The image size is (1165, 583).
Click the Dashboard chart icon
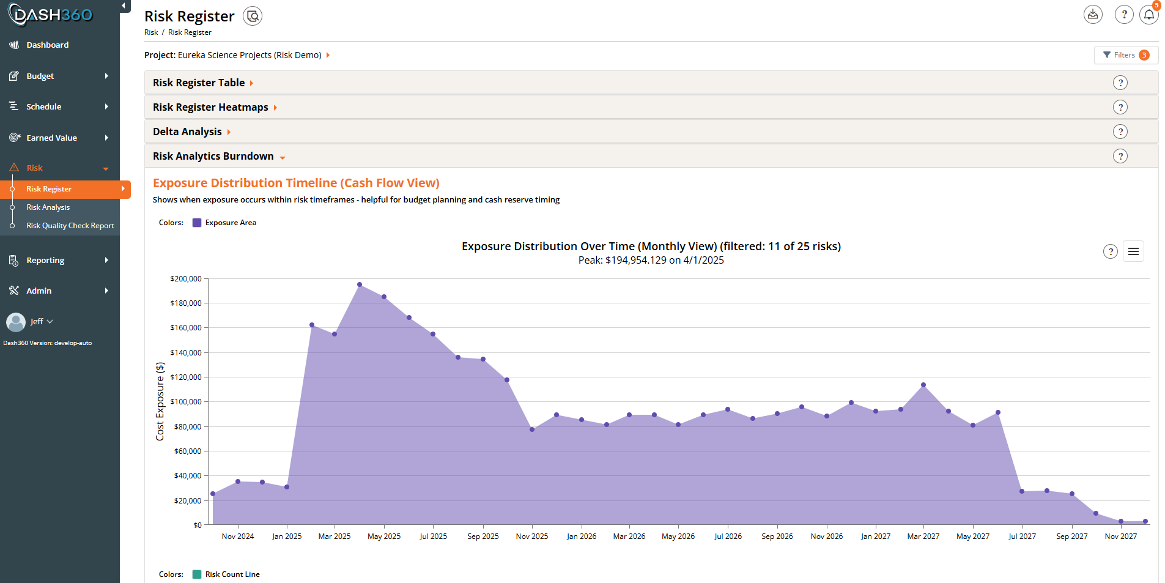tap(14, 45)
